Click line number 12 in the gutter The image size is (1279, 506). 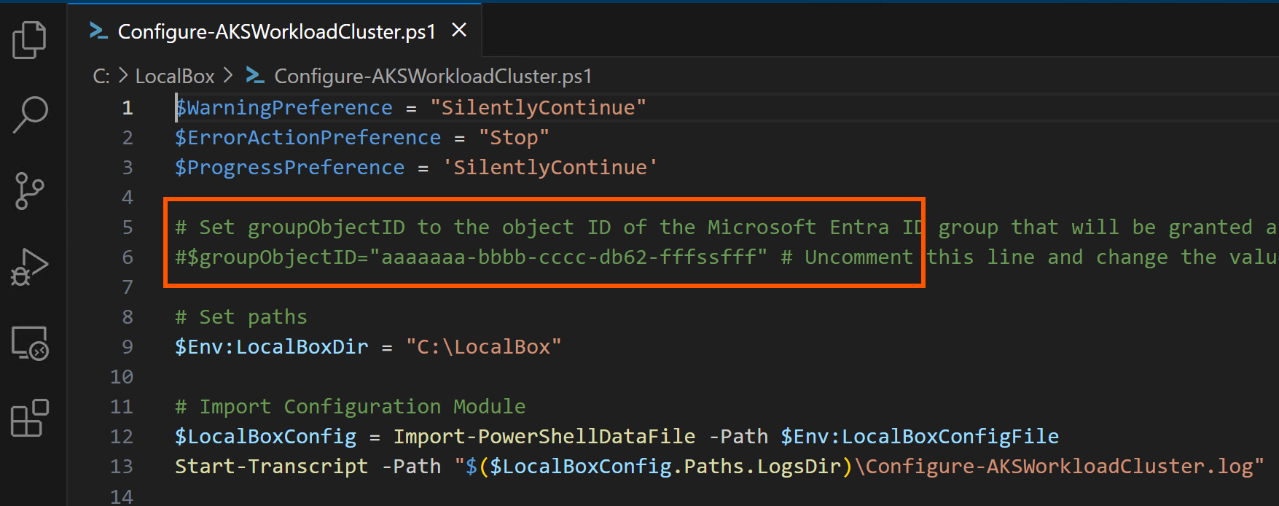point(122,437)
